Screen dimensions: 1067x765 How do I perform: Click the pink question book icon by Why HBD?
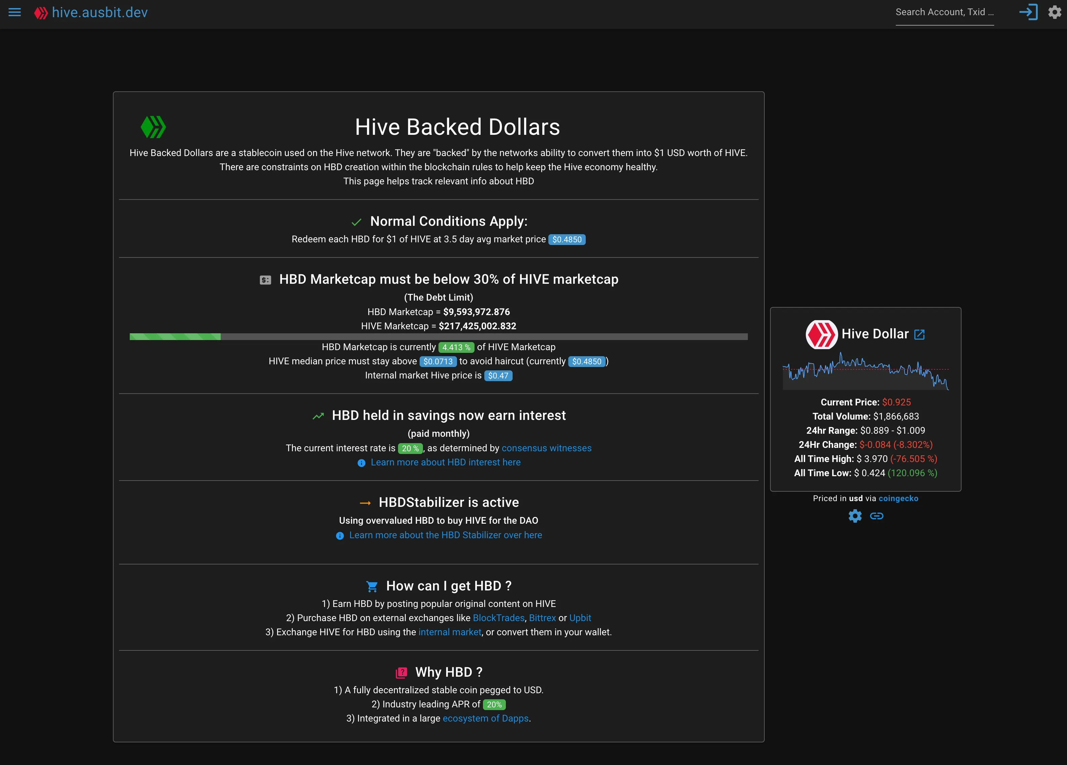401,673
